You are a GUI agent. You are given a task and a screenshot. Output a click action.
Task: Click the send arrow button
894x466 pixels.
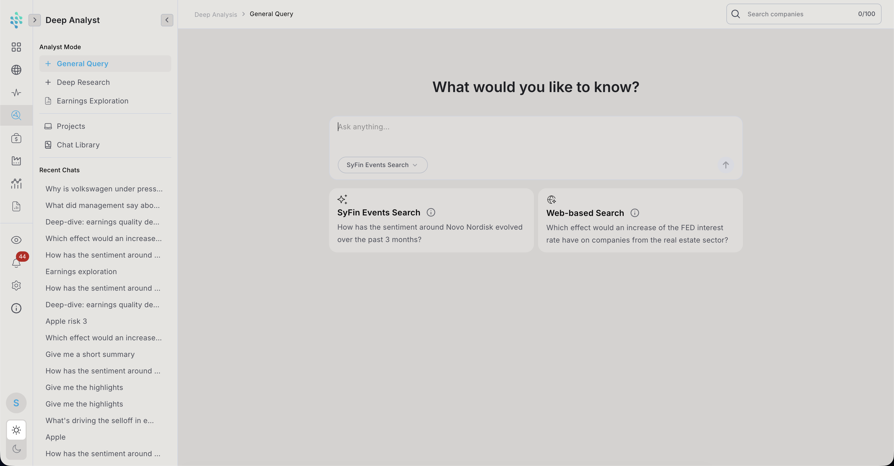[x=725, y=165]
